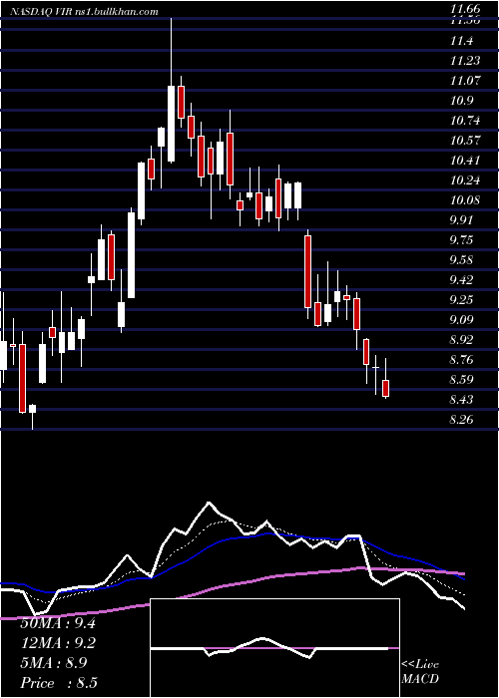Click the 10.57 price axis label
Viewport: 499px width, 698px height.
[465, 141]
